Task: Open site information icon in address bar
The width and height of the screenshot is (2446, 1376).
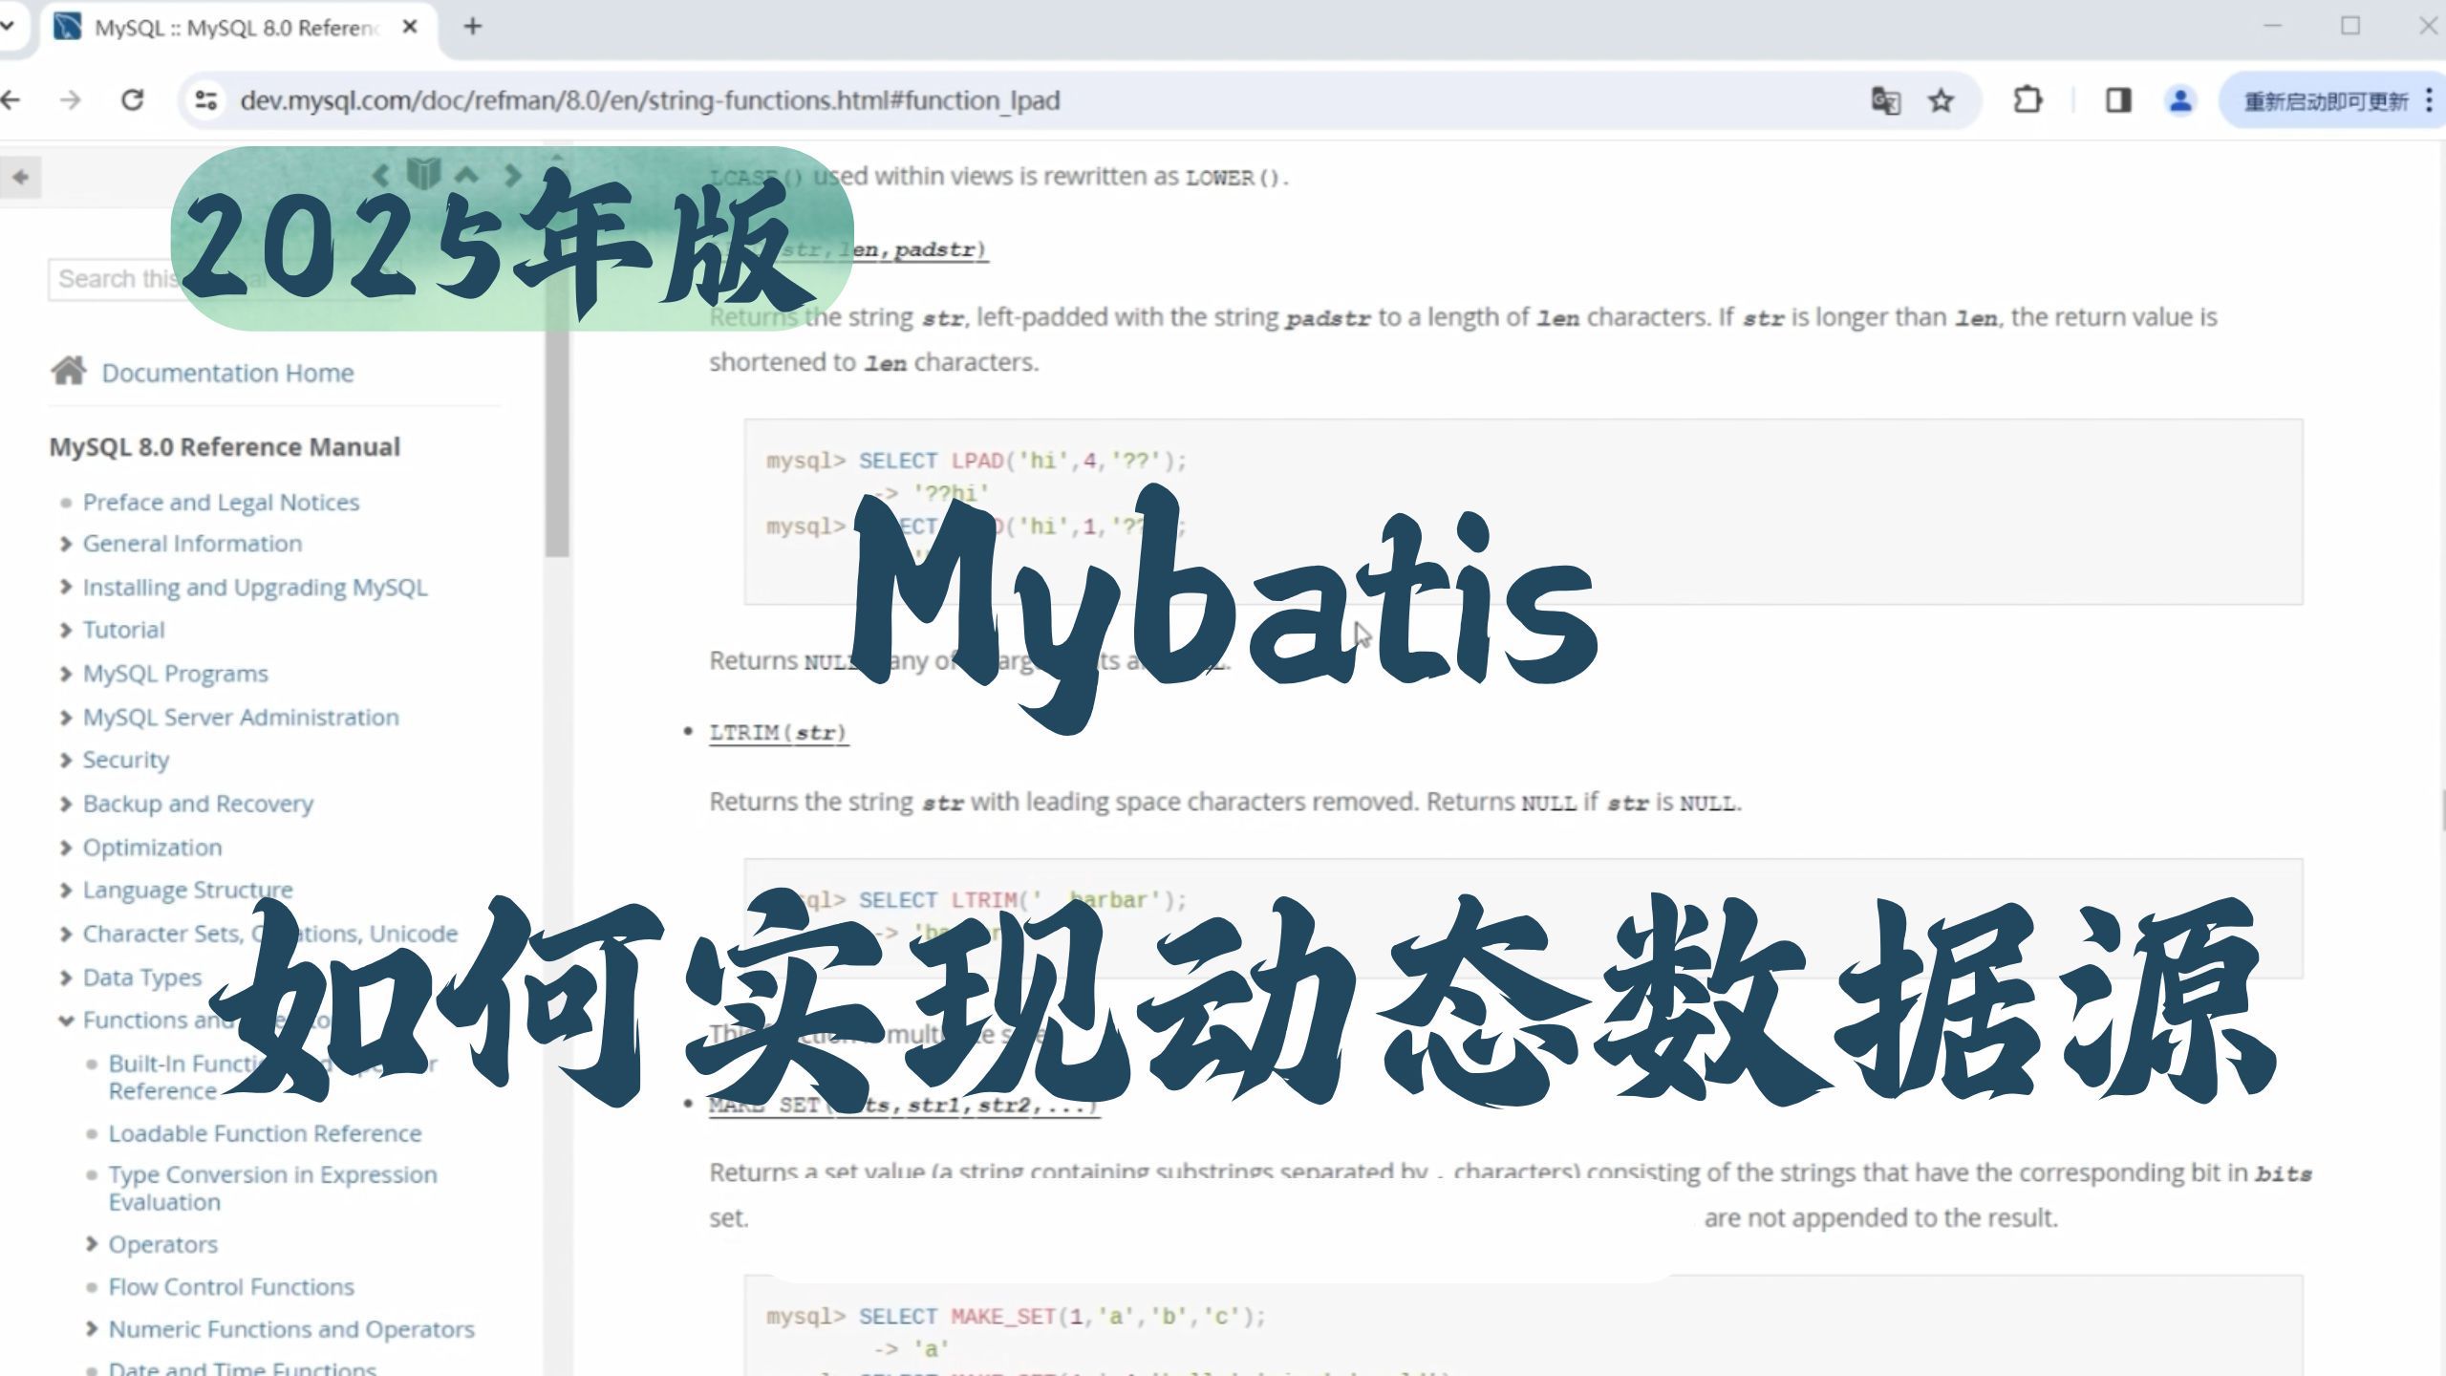Action: [205, 100]
